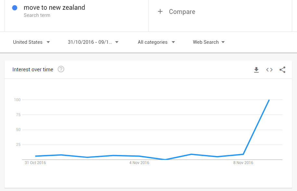Screen dimensions: 297x191
Task: Click the 100 y-axis label
Action: (x=17, y=100)
